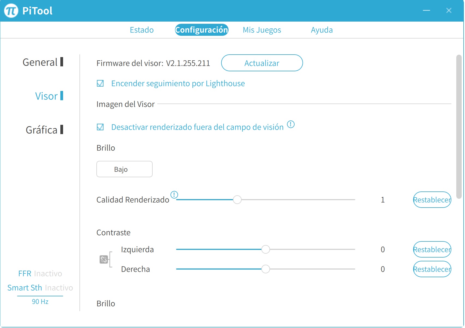The height and width of the screenshot is (328, 465).
Task: Reset Izquierda contrast with Restablecer
Action: [x=432, y=249]
